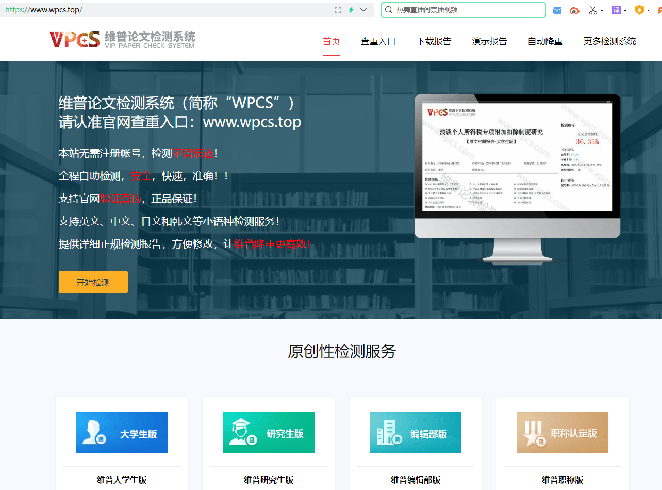The width and height of the screenshot is (662, 490).
Task: Click the VPCS site logo
Action: [x=122, y=39]
